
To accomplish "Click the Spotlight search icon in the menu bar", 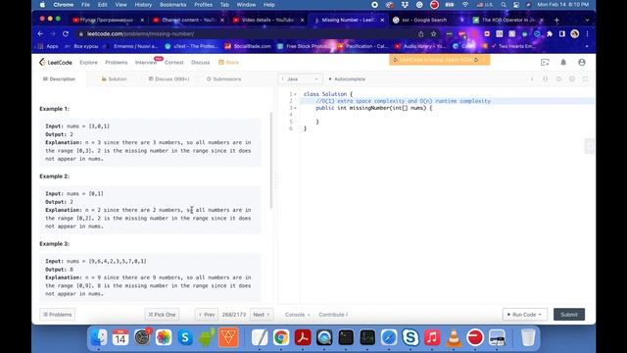I will pos(504,5).
